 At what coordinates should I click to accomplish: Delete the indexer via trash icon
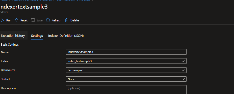[x=67, y=20]
